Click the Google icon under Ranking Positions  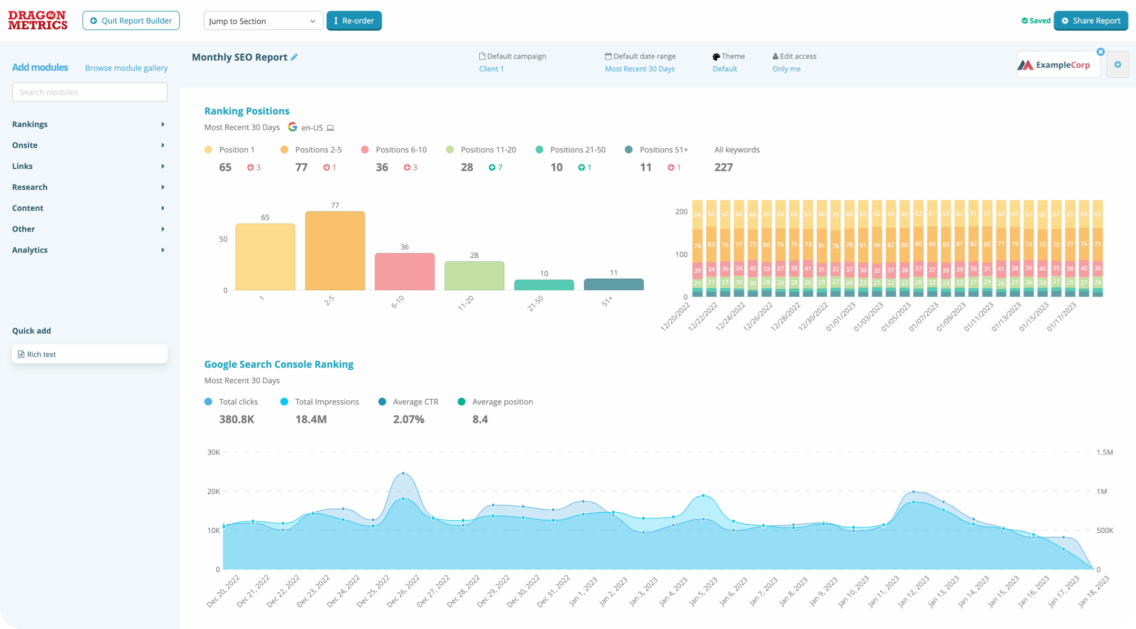(x=292, y=127)
